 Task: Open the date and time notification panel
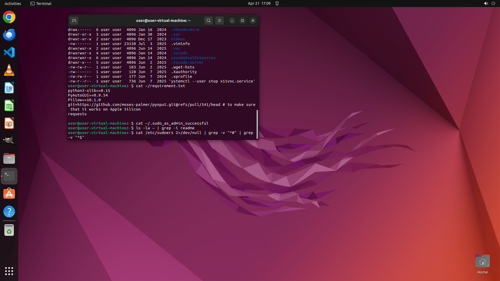pyautogui.click(x=259, y=3)
